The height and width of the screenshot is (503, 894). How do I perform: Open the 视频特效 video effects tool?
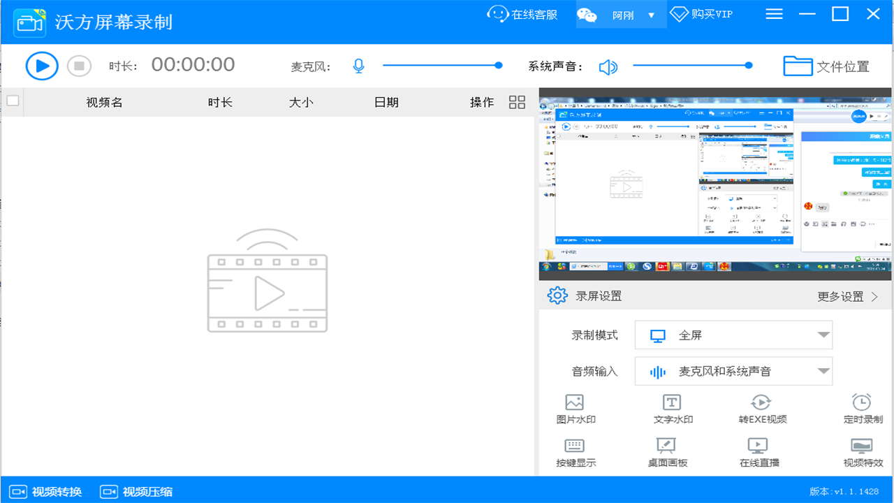point(860,451)
